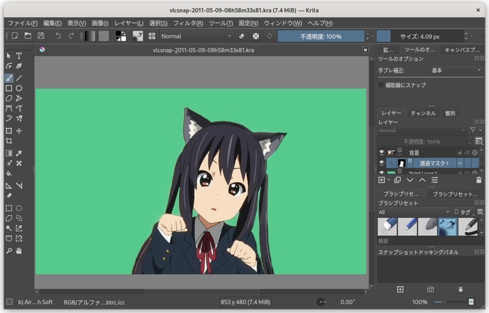This screenshot has height=313, width=489.
Task: Toggle the lock on the 背景 layer
Action: point(459,153)
